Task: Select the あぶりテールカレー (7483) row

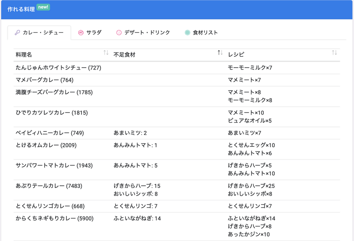Action: pos(49,186)
